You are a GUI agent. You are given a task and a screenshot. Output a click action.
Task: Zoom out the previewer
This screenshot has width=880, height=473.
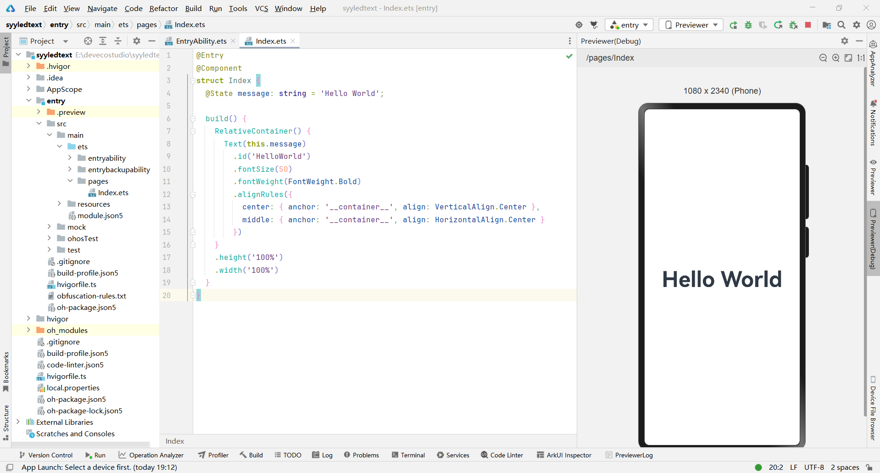(x=823, y=58)
